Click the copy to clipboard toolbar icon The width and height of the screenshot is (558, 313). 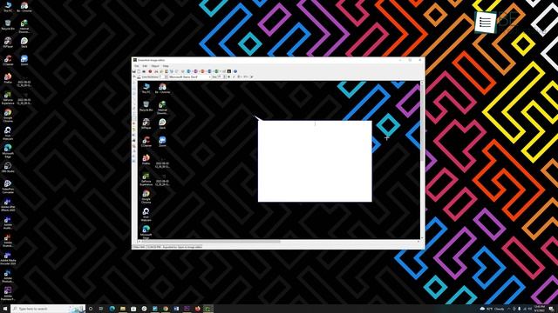139,71
